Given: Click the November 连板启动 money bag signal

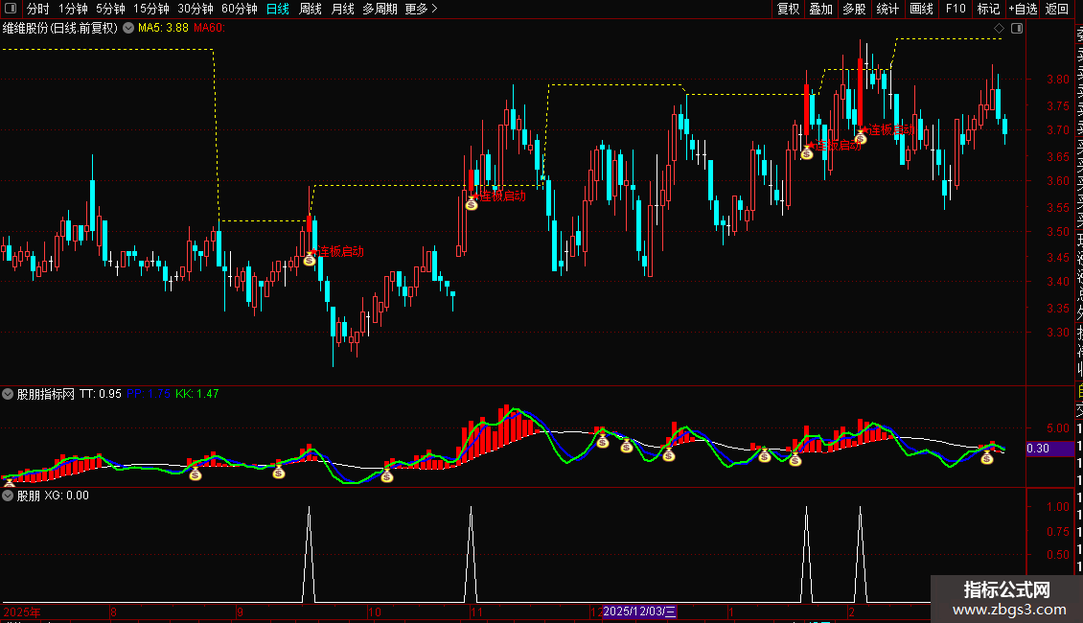Looking at the screenshot, I should pos(472,204).
